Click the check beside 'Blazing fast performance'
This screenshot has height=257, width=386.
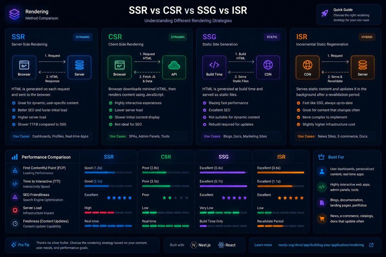pyautogui.click(x=205, y=103)
